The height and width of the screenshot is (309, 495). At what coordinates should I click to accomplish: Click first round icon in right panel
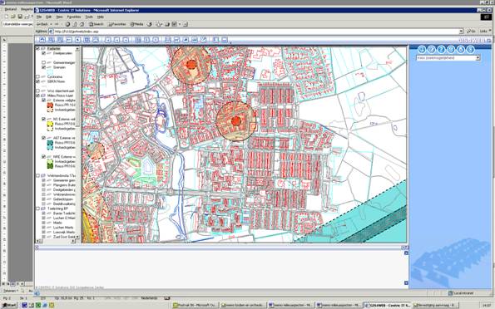click(x=422, y=49)
